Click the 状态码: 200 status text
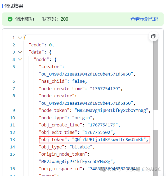The image size is (166, 176). [x=55, y=19]
